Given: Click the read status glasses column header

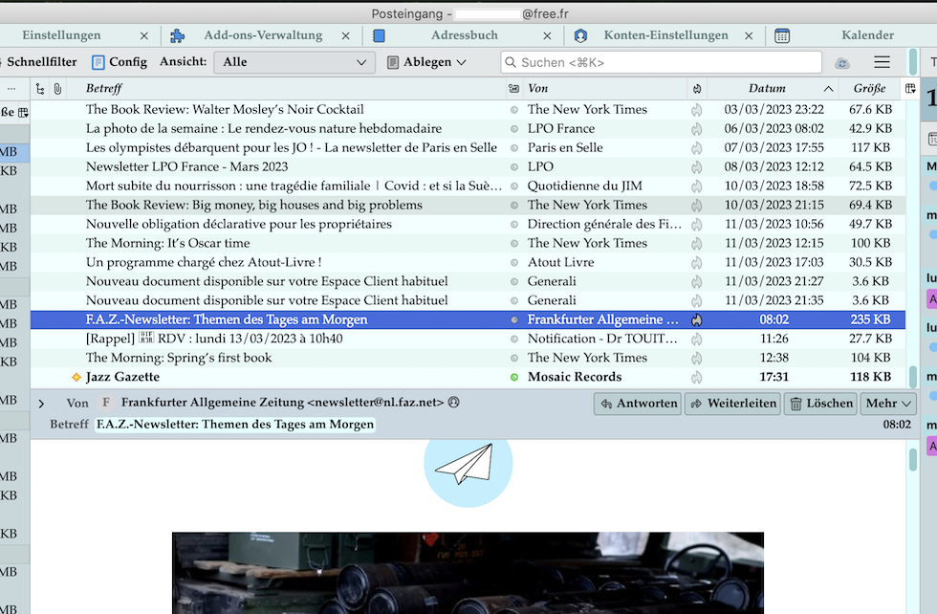Looking at the screenshot, I should tap(514, 89).
